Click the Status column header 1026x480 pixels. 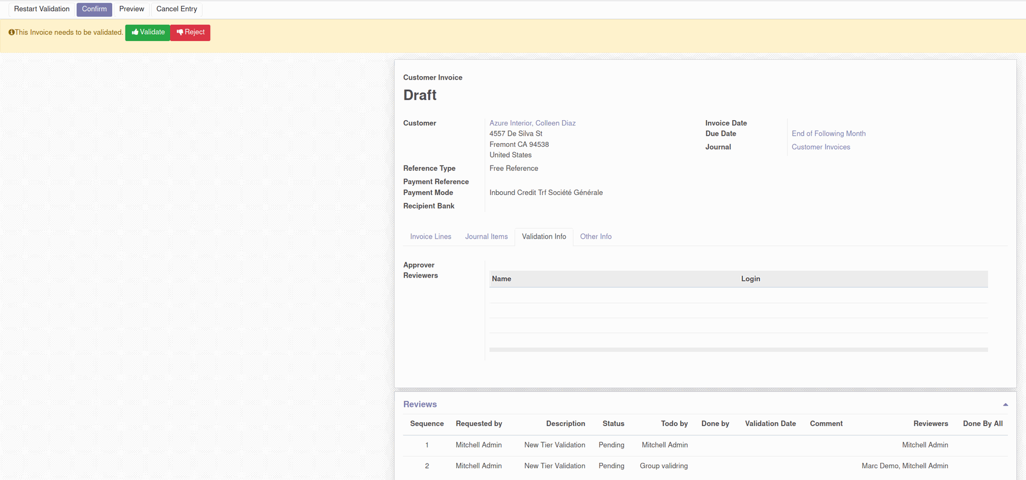pos(613,424)
